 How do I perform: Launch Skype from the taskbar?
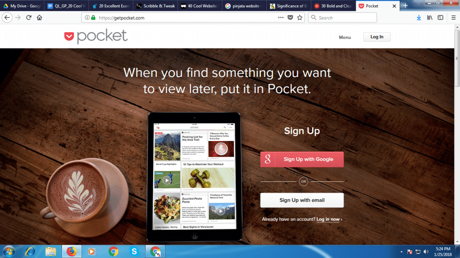[134, 251]
